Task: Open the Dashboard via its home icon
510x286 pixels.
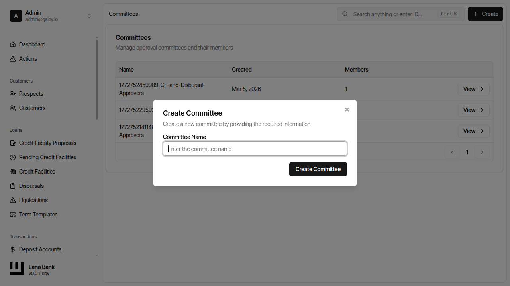Action: [x=12, y=44]
